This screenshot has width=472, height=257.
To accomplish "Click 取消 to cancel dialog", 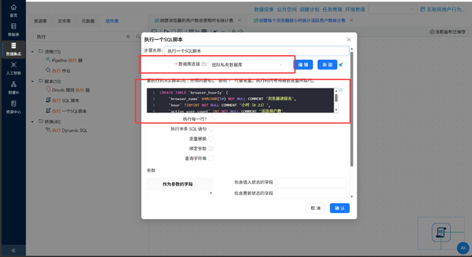I will [316, 208].
